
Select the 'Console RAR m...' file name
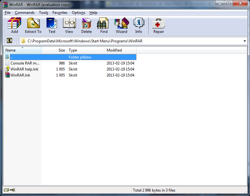point(25,63)
